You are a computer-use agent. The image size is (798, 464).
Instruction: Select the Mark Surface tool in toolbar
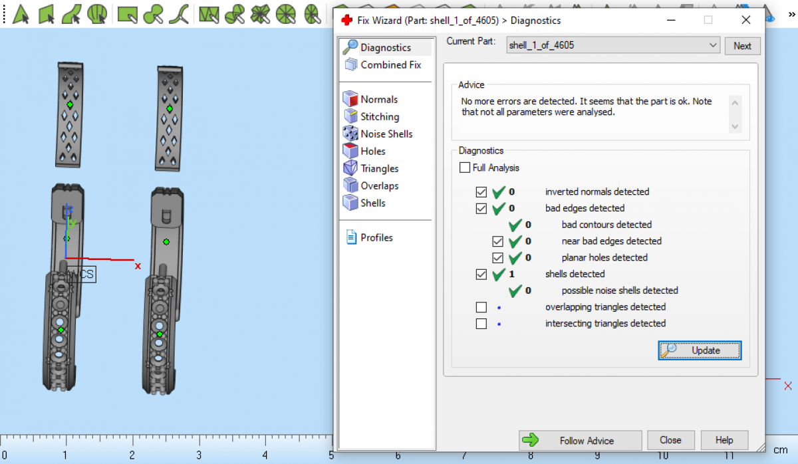[71, 13]
